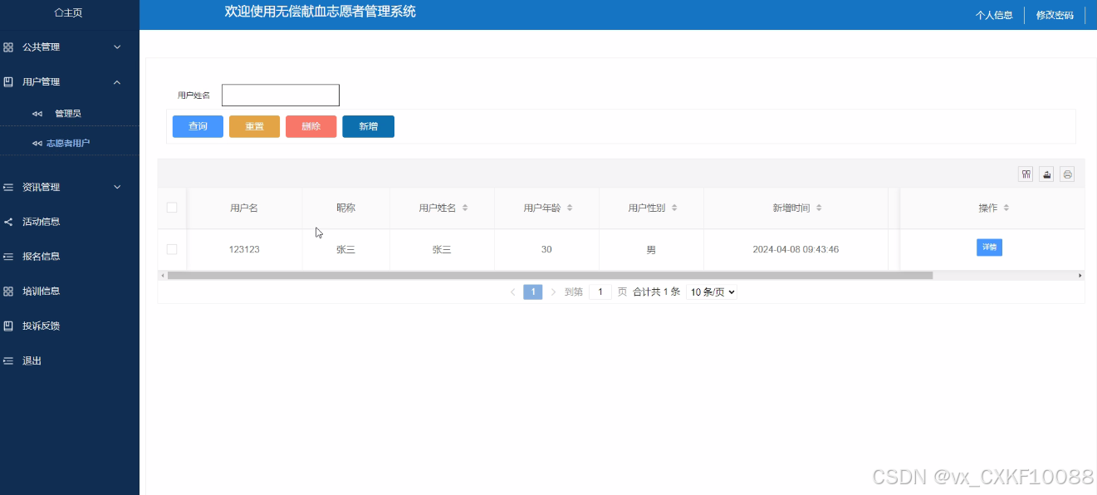The width and height of the screenshot is (1097, 495).
Task: Click the grid icon beside 公共管理
Action: tap(8, 47)
